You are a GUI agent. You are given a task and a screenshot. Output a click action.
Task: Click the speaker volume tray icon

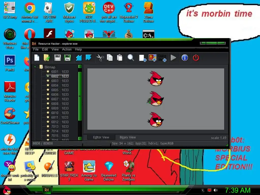[x=215, y=190]
